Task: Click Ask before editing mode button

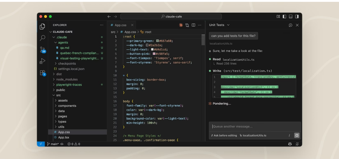Action: [x=224, y=135]
